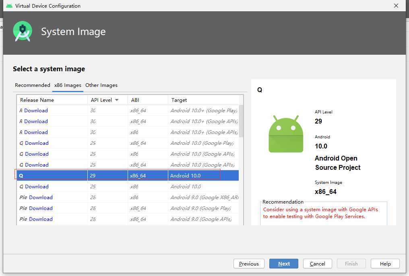Go back with the Previous button

(249, 264)
